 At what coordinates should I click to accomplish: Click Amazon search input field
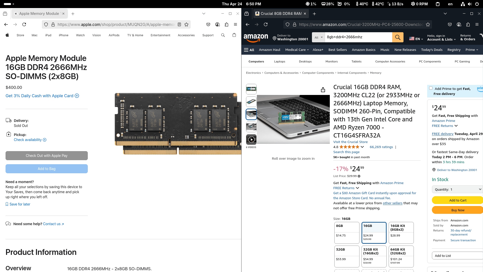coord(358,37)
